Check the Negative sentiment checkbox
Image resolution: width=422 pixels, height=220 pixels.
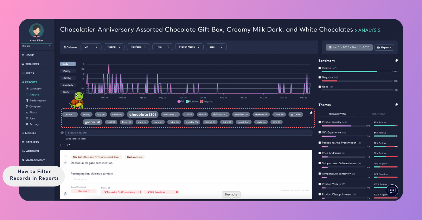(320, 77)
